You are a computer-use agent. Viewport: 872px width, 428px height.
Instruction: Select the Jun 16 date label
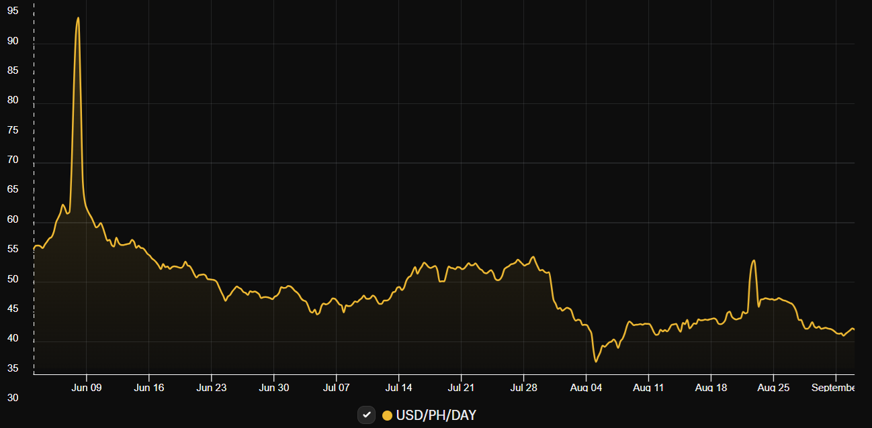148,388
